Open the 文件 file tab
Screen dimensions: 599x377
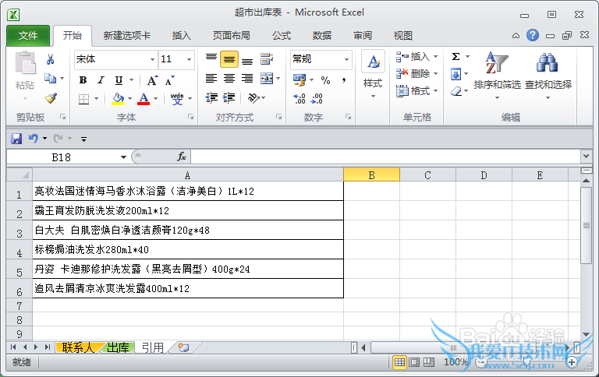coord(28,36)
